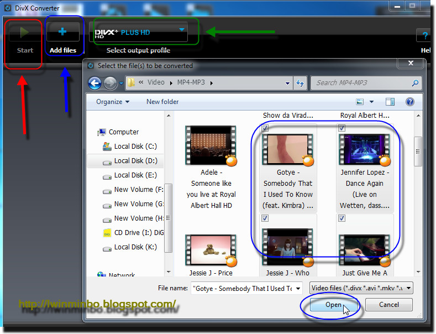This screenshot has width=436, height=334.
Task: Click New folder in the dialog toolbar
Action: click(x=162, y=102)
